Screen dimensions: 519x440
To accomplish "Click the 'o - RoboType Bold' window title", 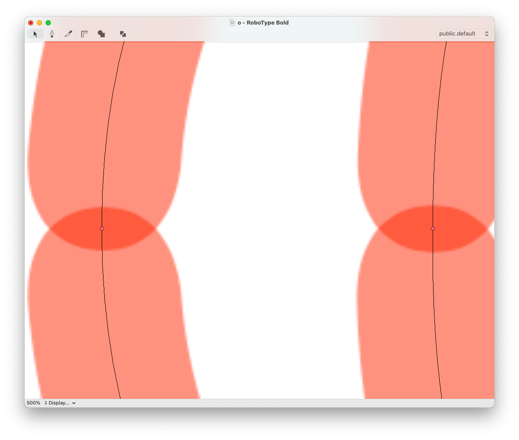I will pos(263,22).
